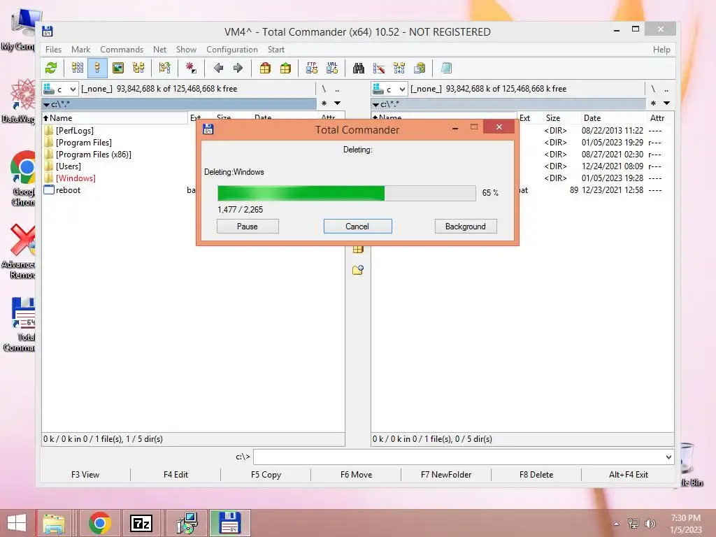This screenshot has height=537, width=716.
Task: Pause the deletion
Action: pyautogui.click(x=248, y=227)
